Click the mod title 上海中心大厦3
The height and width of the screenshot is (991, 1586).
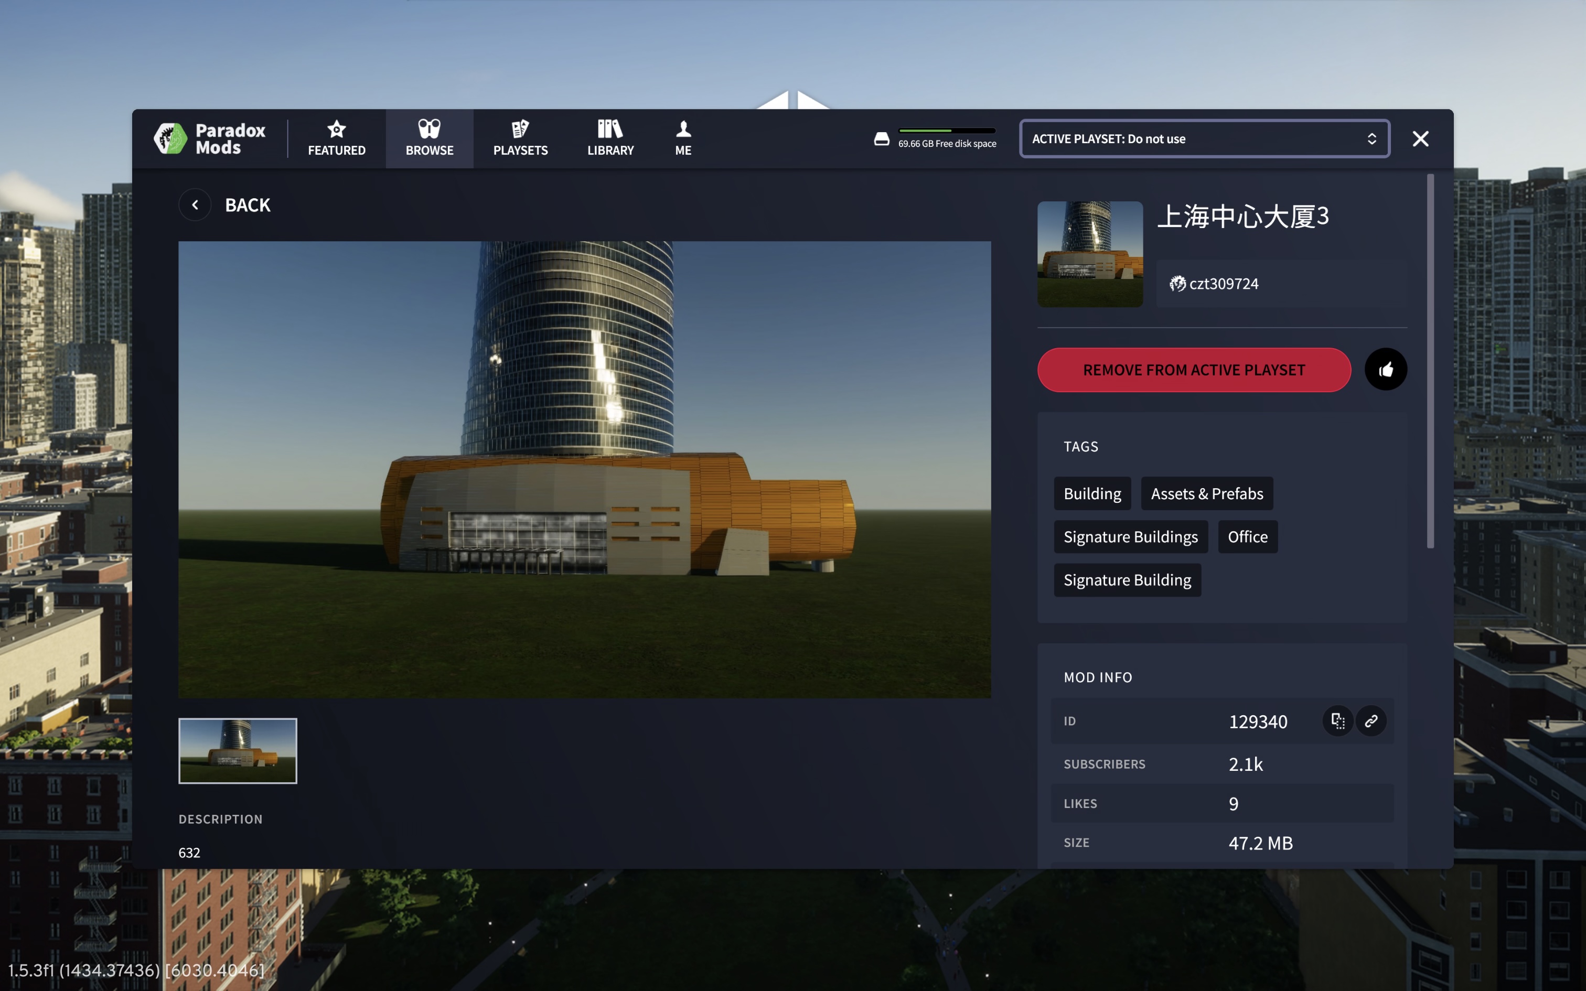(1242, 217)
